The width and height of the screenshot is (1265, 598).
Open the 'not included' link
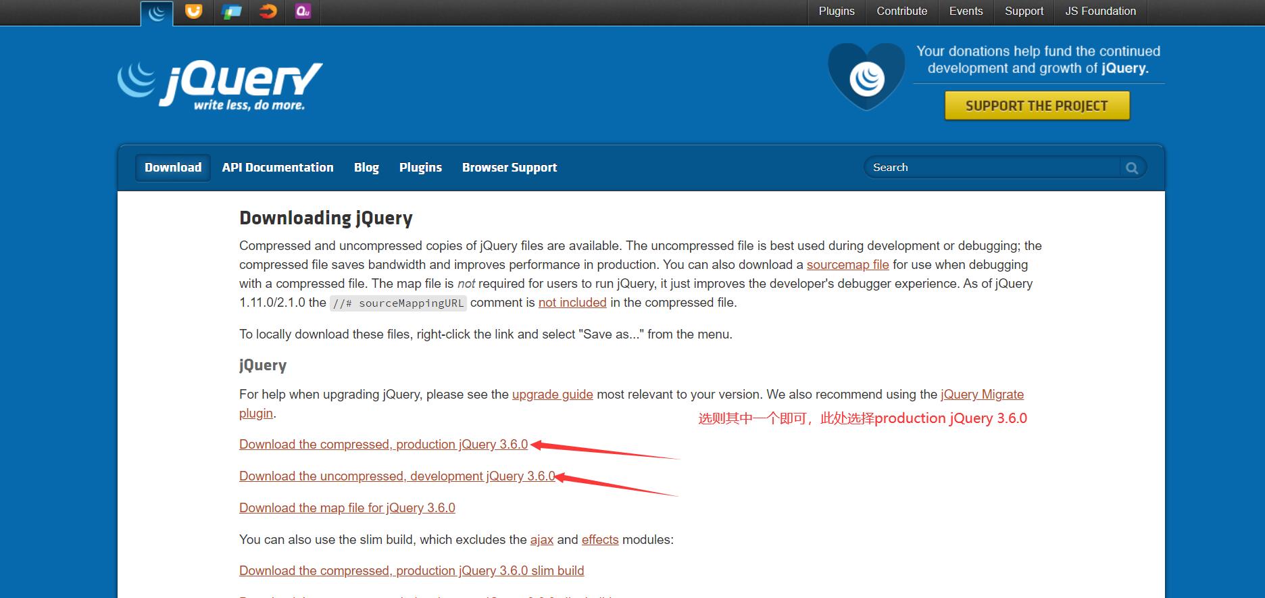(572, 303)
